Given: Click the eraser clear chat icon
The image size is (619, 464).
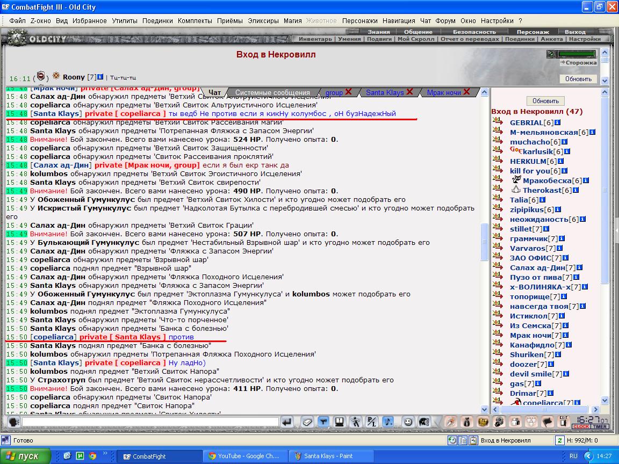Looking at the screenshot, I should (x=307, y=422).
